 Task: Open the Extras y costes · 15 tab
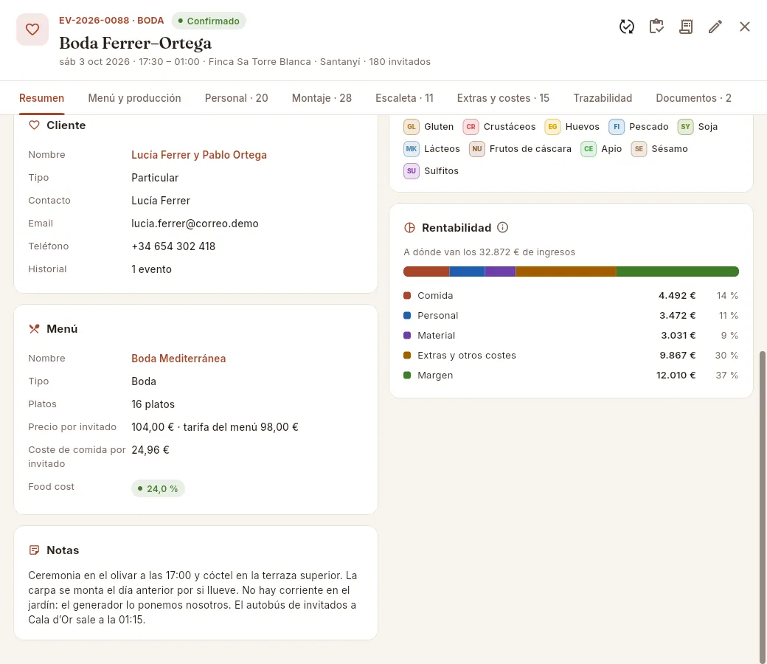(503, 98)
